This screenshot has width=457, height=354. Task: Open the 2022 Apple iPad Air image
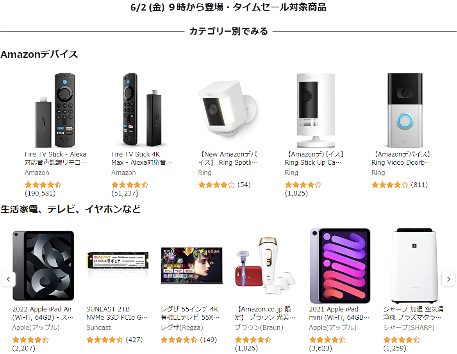point(43,265)
